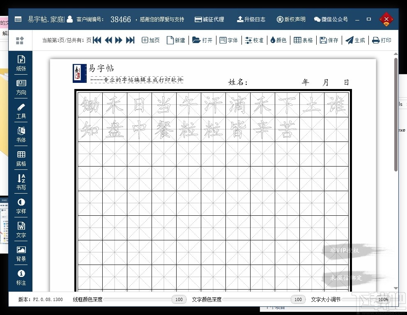Click the 保存 (save) button
The image size is (407, 315).
tap(329, 40)
